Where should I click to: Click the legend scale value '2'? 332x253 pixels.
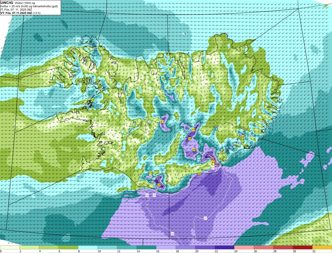coord(20,251)
